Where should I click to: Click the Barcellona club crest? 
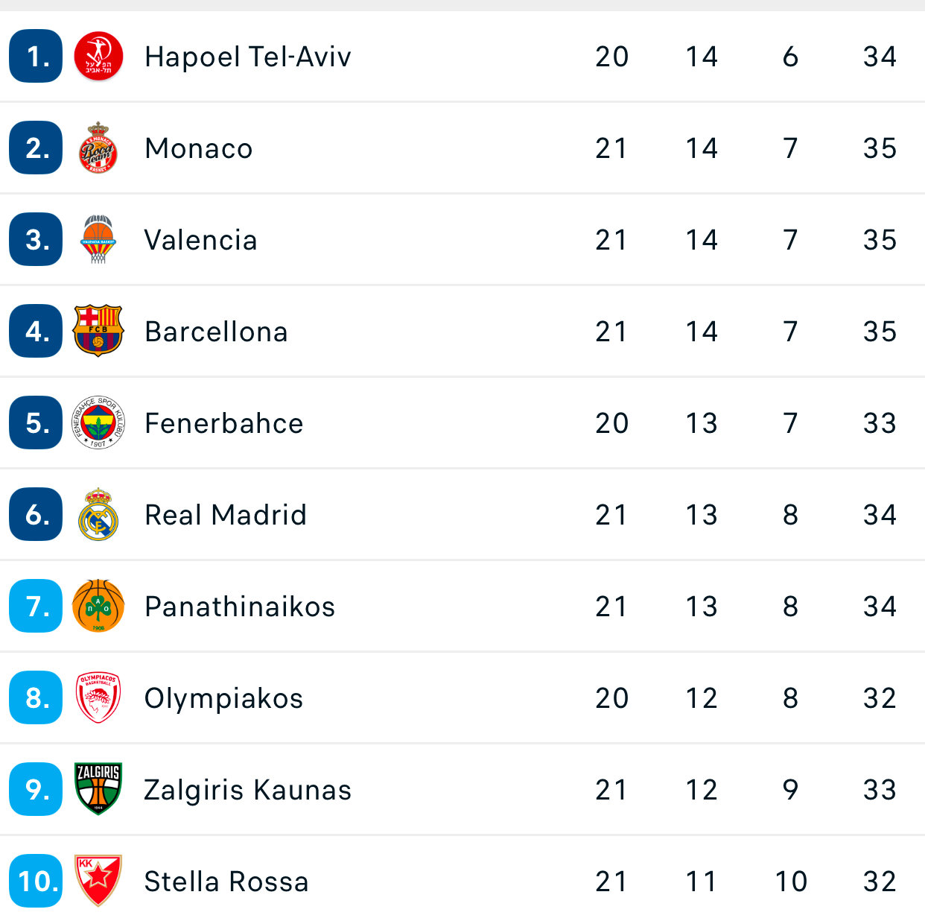[98, 331]
